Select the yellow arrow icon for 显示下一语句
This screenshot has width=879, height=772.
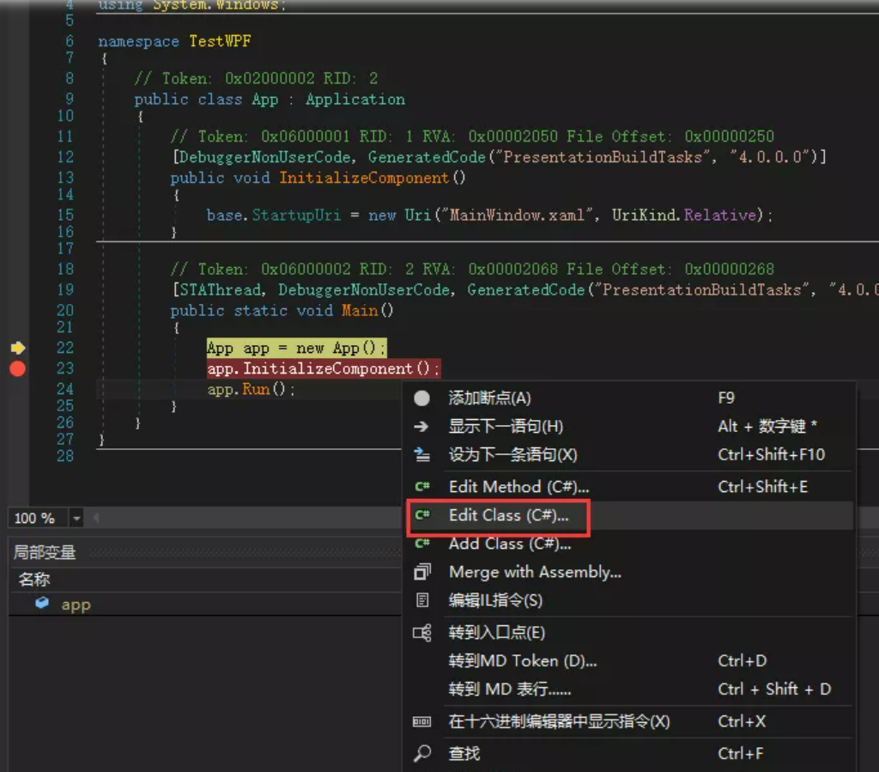coord(421,427)
